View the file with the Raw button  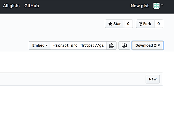[x=153, y=79]
